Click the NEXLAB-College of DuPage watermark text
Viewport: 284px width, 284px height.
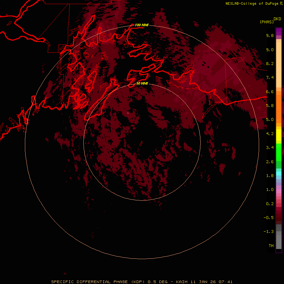[x=252, y=3]
